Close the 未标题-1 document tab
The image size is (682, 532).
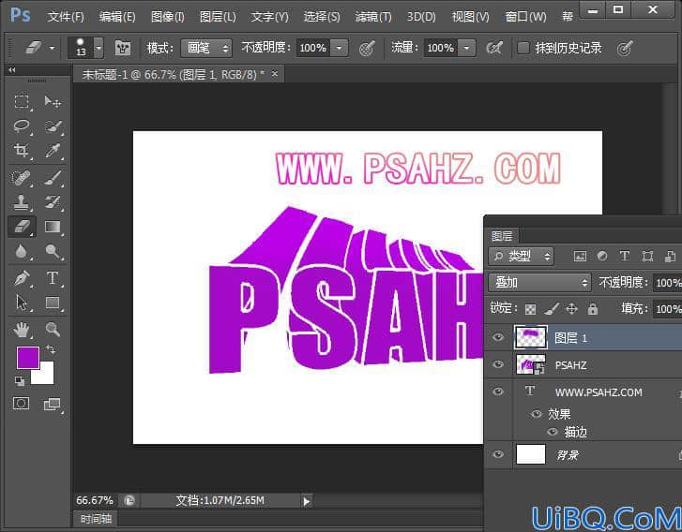(x=275, y=74)
